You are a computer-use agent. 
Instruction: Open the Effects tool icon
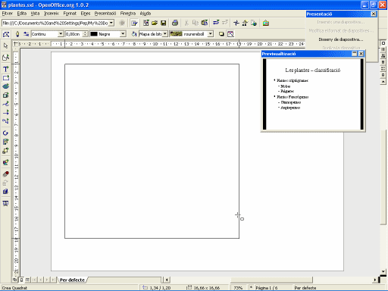click(5, 174)
